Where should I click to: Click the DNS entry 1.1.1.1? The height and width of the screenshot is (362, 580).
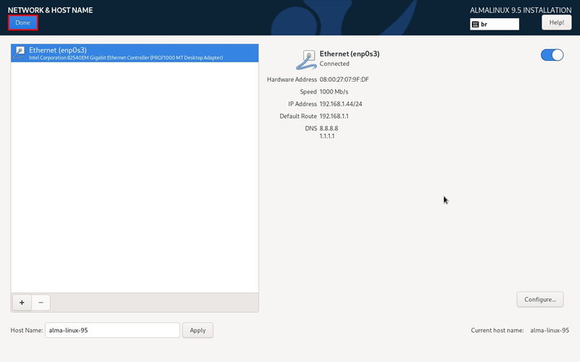tap(327, 136)
